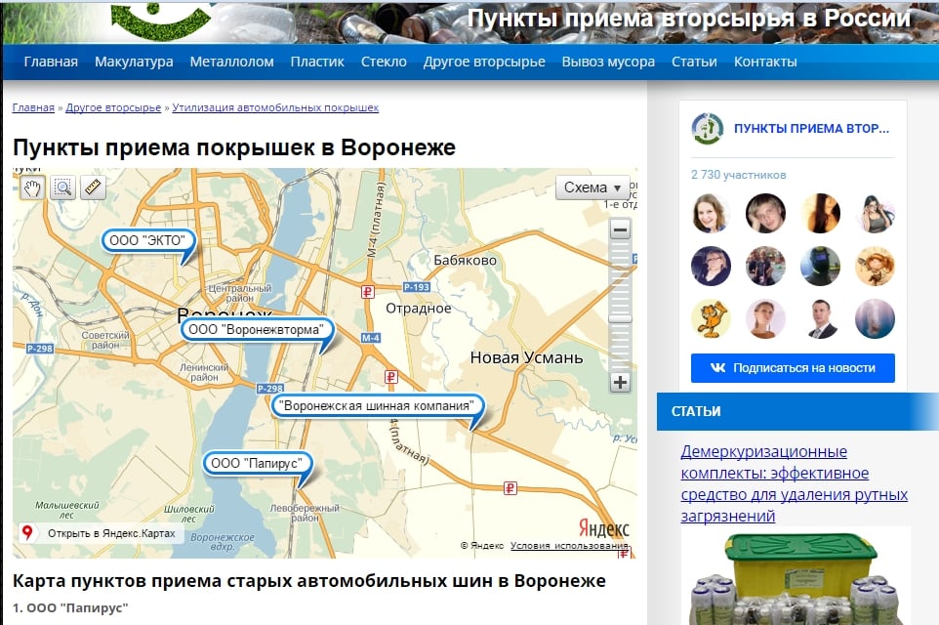Click the ООО "ЭКТО" map marker
This screenshot has width=939, height=625.
[148, 240]
